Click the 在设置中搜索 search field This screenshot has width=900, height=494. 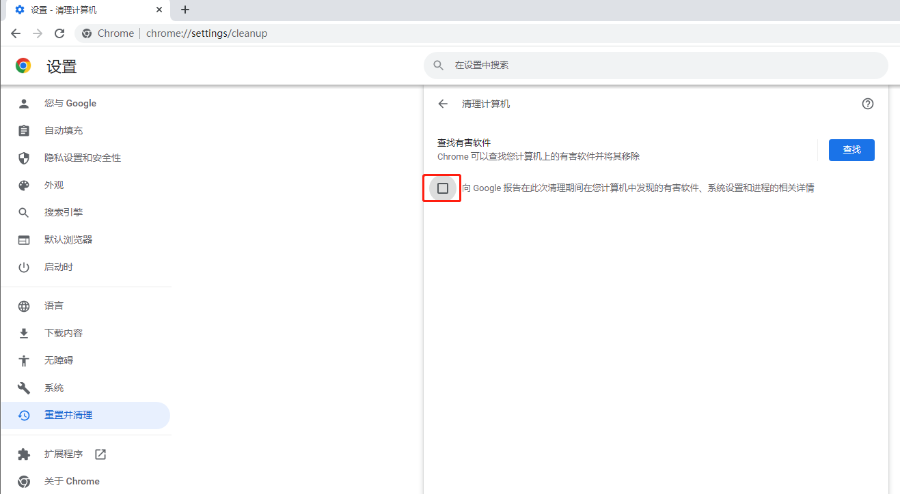656,66
